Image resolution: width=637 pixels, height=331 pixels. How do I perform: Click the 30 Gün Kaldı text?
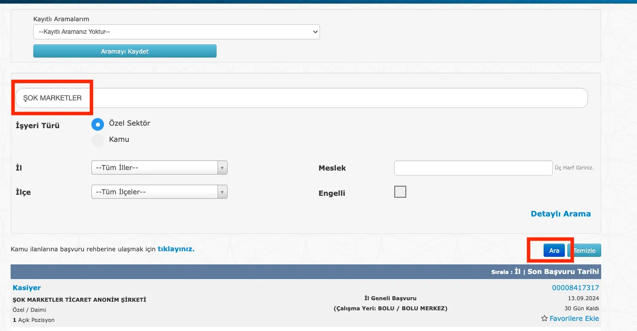tap(581, 308)
